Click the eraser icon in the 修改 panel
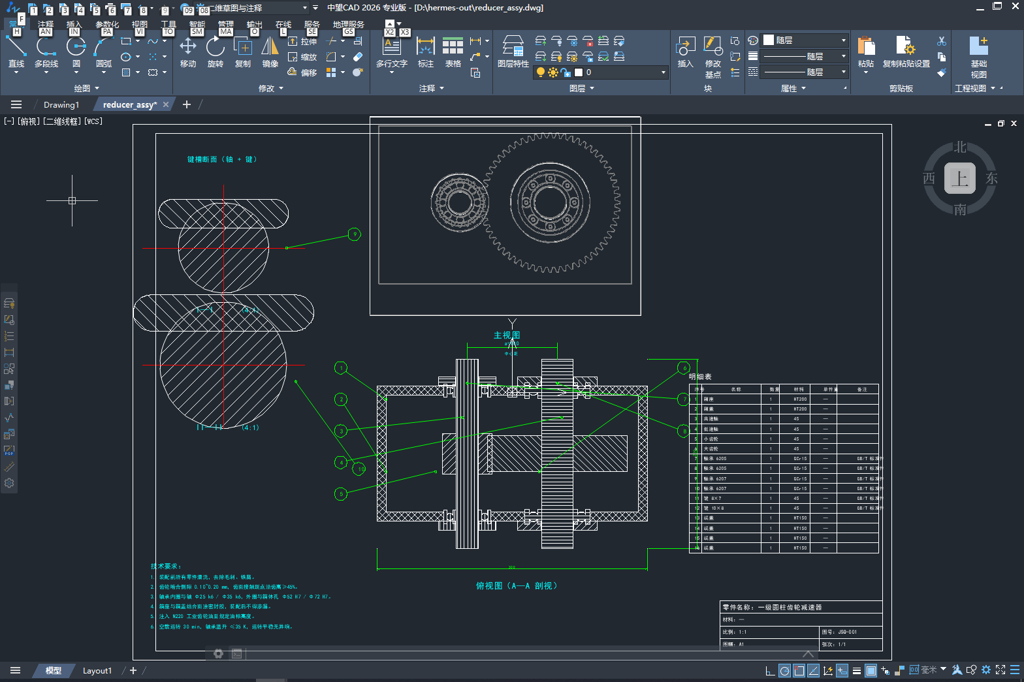This screenshot has width=1024, height=682. (358, 57)
